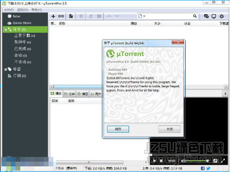230x172 pixels.
Task: Open the 选项(O) menu
Action: tap(23, 10)
